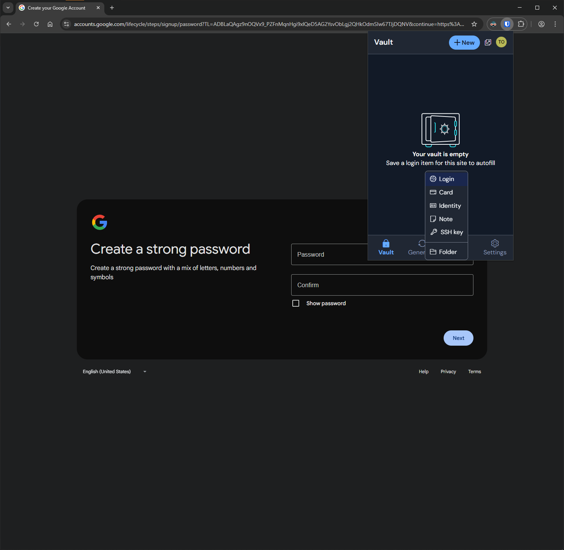Open the Chrome profile icon
The height and width of the screenshot is (550, 564).
541,24
